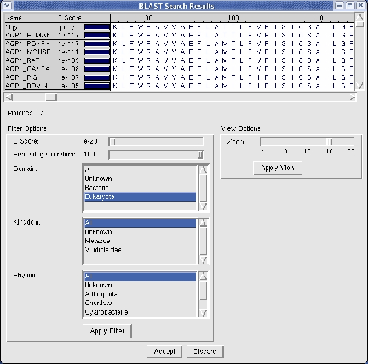This screenshot has width=368, height=364.
Task: Click the Kingdom list scroll-up arrow
Action: [204, 223]
